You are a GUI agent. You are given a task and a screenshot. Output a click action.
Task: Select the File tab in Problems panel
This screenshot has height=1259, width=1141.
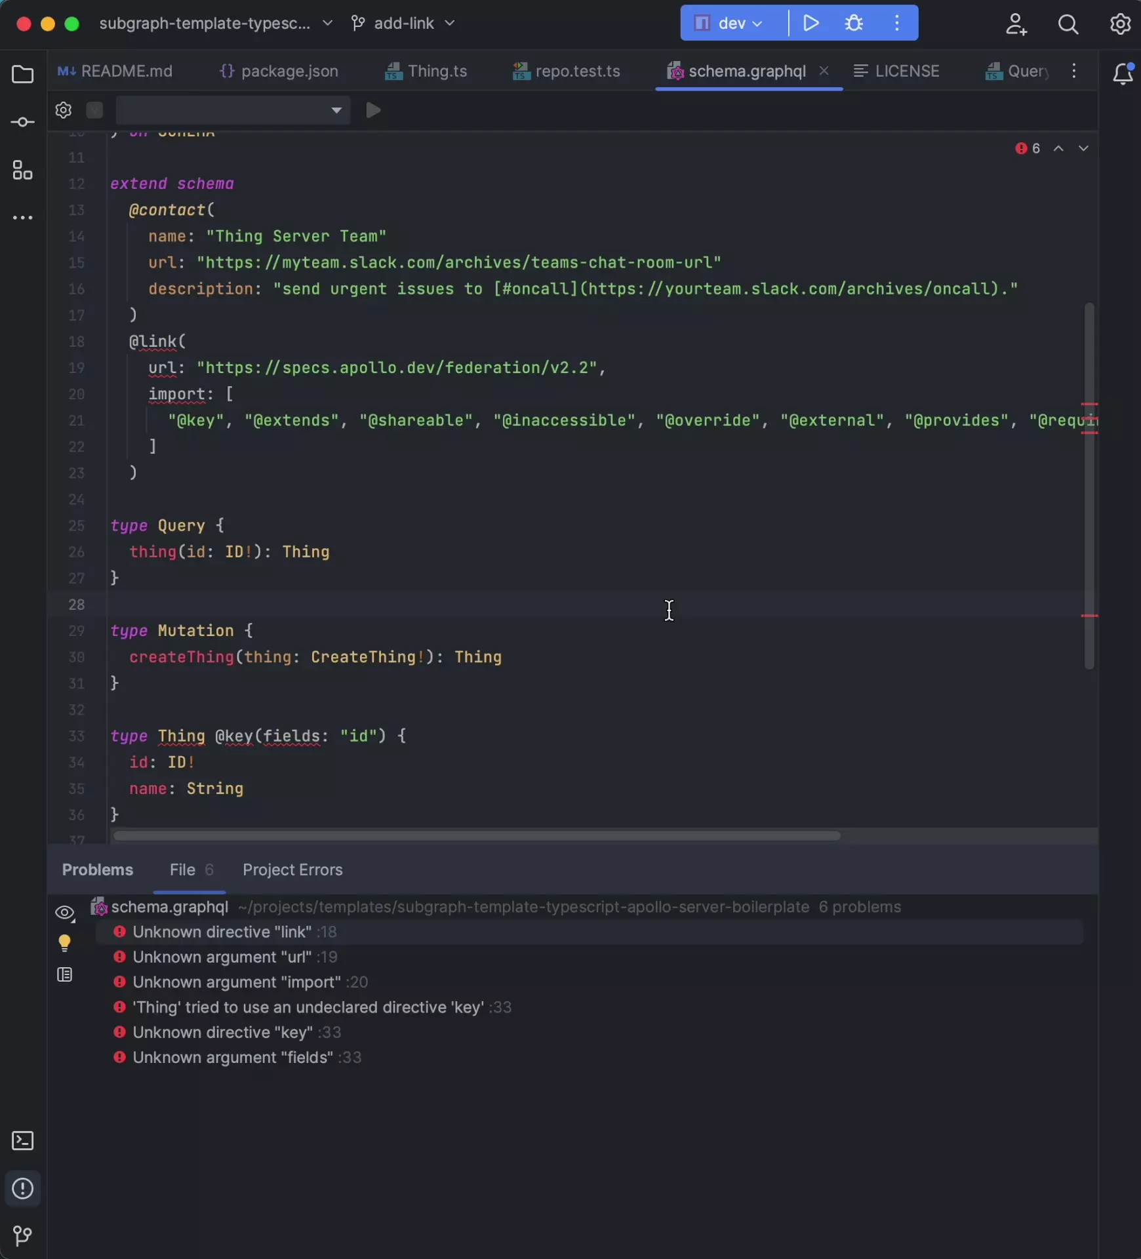click(190, 869)
